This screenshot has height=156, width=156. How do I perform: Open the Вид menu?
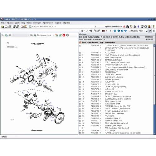(x=23, y=23)
